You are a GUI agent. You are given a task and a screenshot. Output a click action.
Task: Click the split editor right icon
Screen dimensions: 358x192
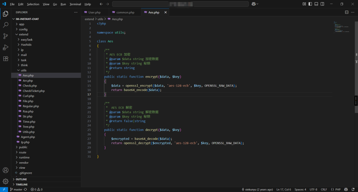347,12
